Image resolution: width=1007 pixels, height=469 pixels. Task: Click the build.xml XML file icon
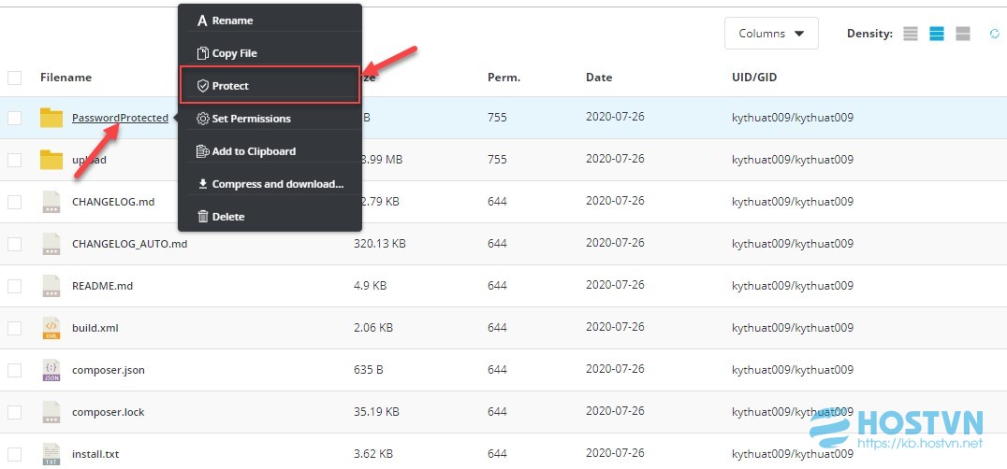tap(51, 328)
